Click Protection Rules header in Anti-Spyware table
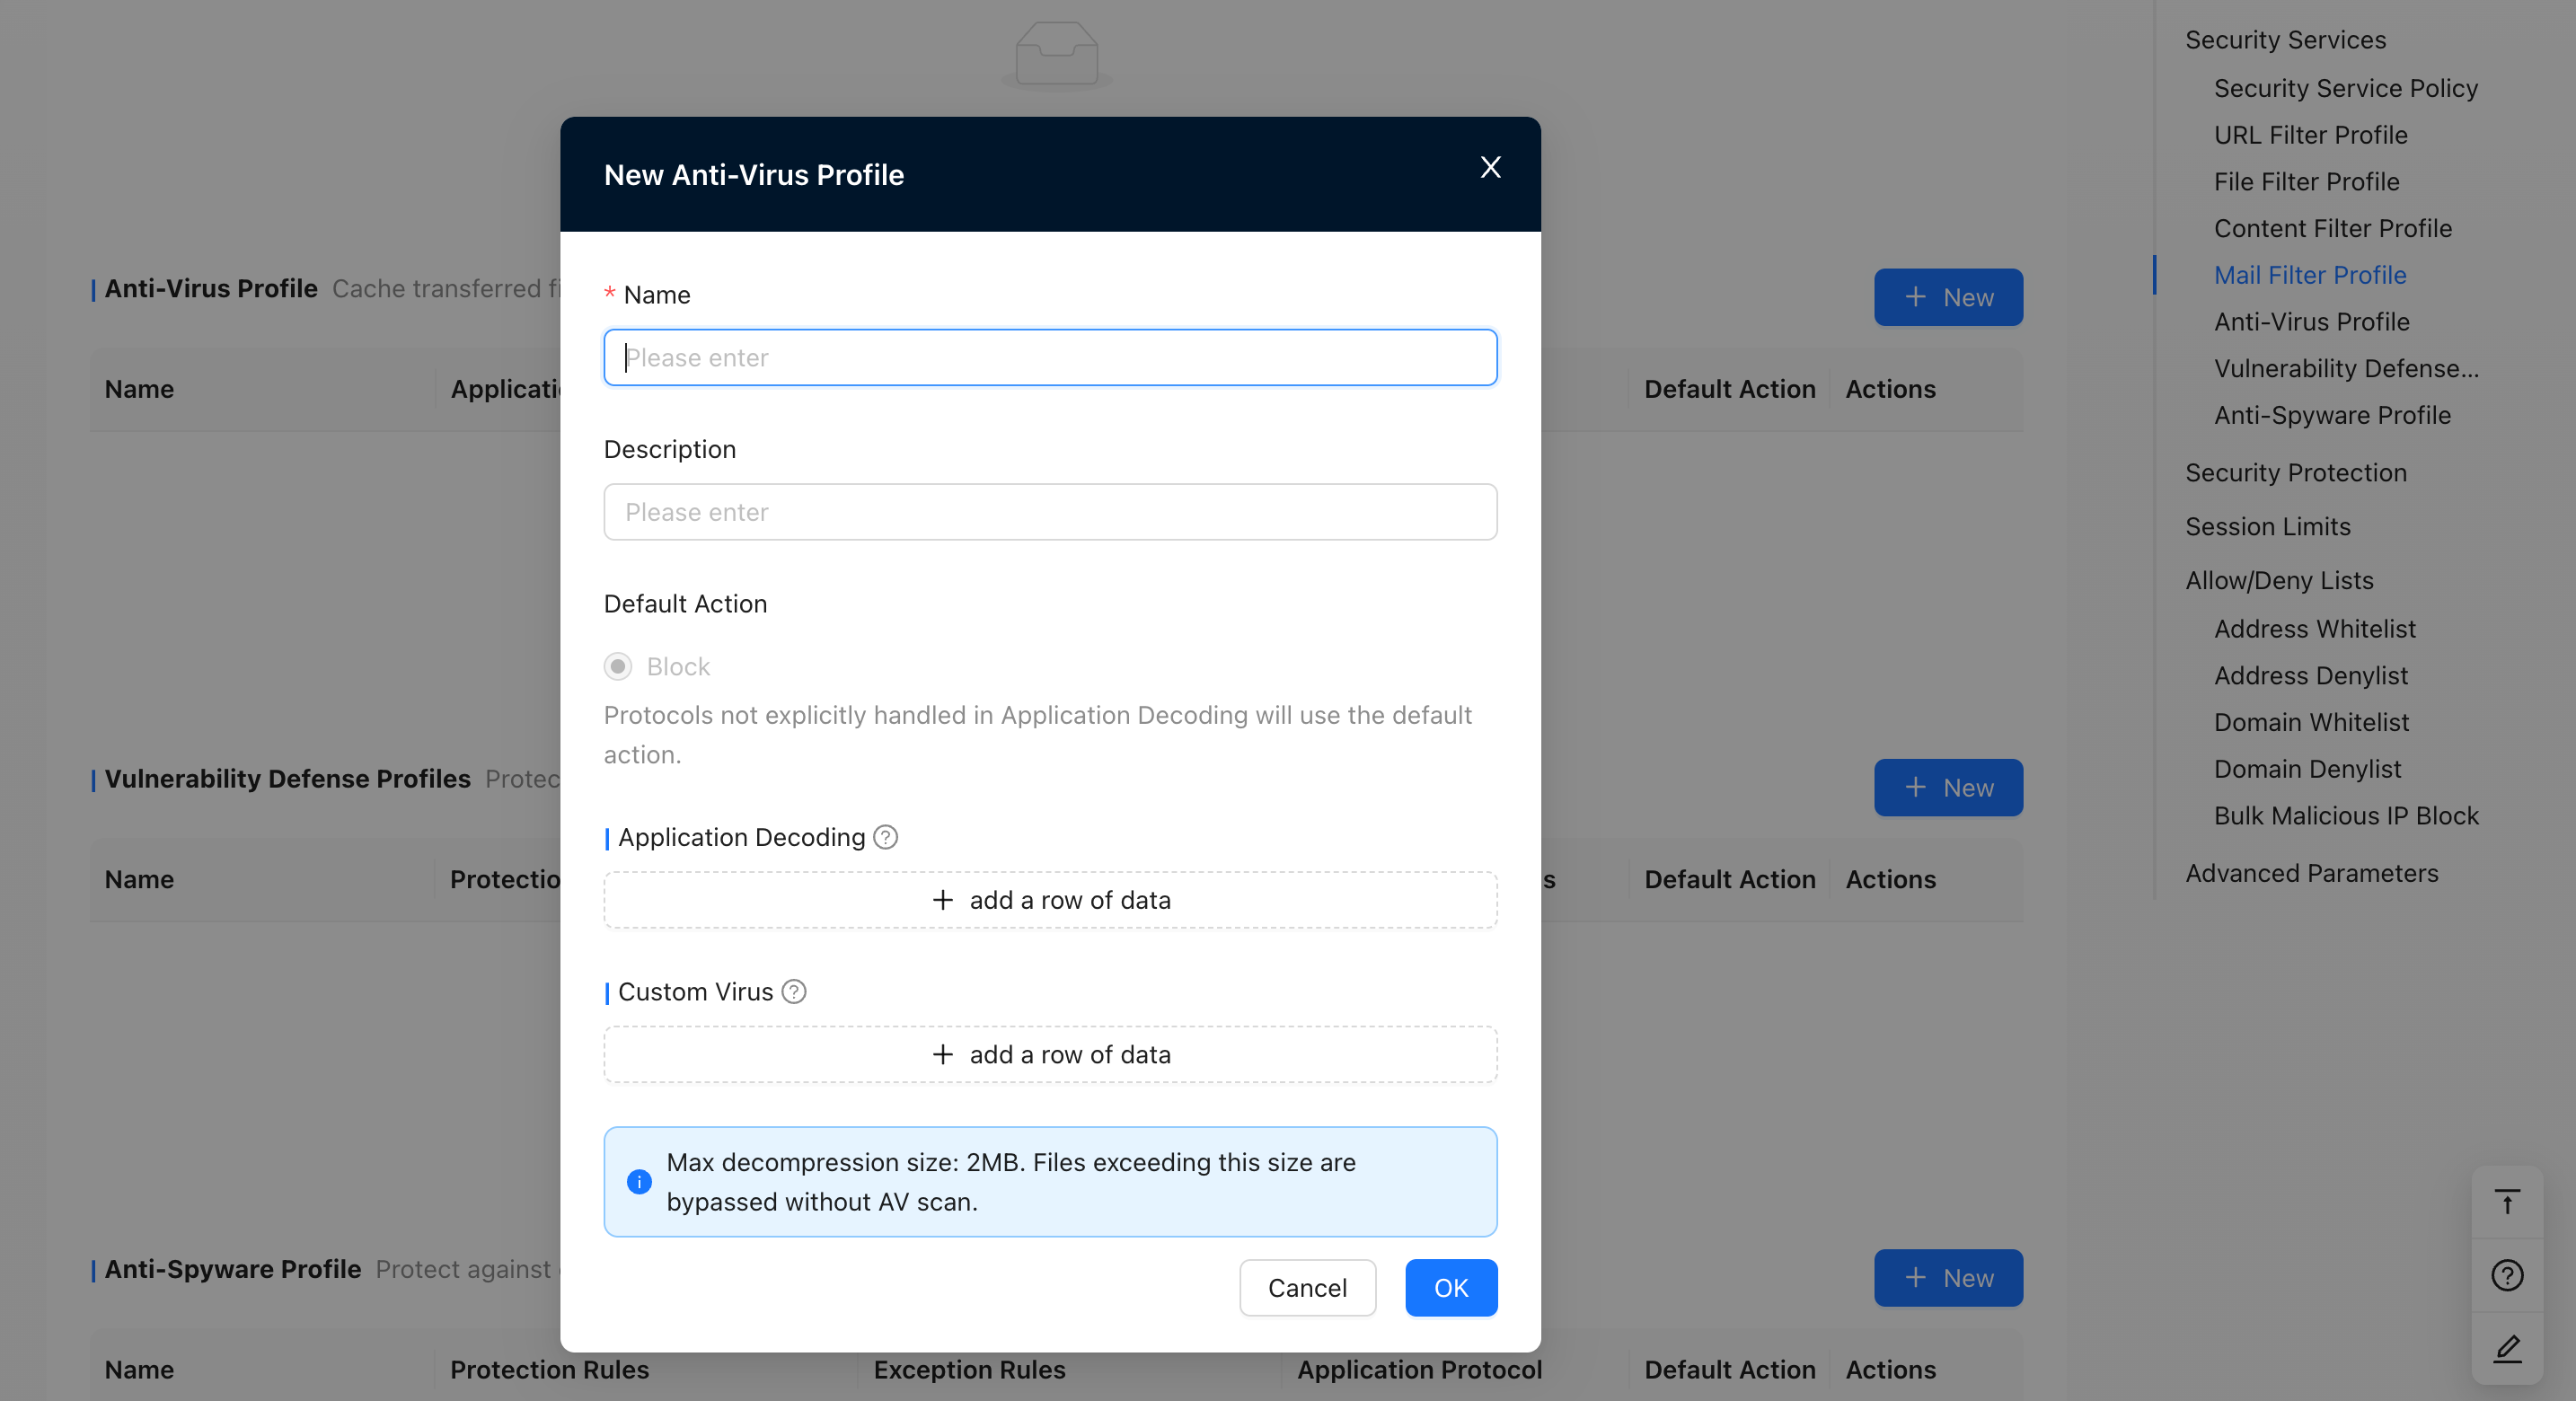2576x1401 pixels. coord(549,1370)
